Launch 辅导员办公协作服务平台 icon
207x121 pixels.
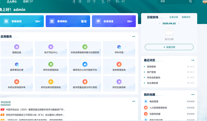[x=85, y=64]
